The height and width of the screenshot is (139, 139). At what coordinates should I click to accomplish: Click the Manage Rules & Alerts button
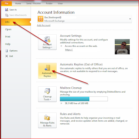(x=47, y=120)
